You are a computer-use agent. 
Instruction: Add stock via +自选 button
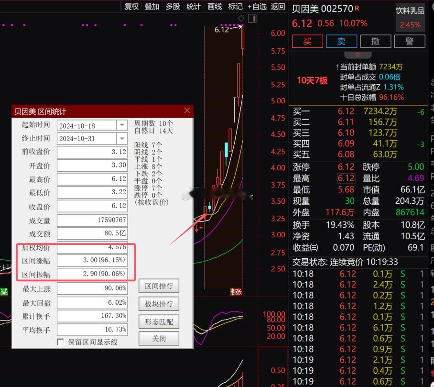[257, 6]
